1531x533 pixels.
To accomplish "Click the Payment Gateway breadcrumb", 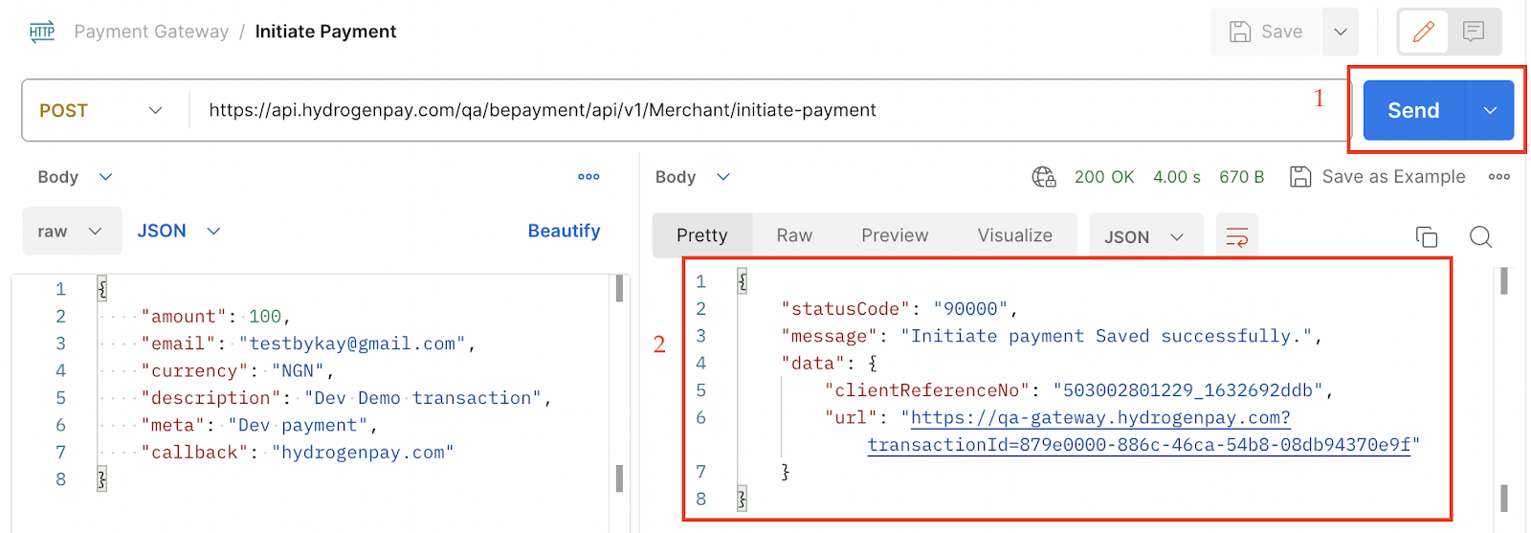I will pos(151,32).
